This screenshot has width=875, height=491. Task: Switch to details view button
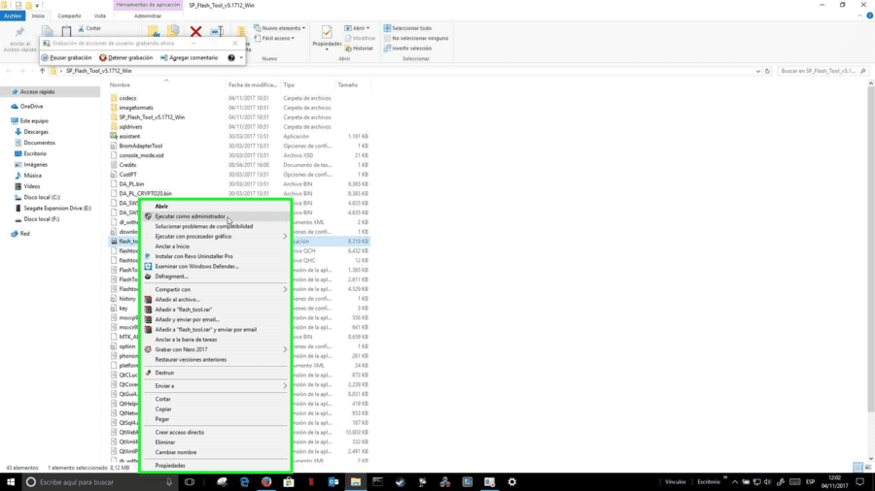tap(857, 468)
